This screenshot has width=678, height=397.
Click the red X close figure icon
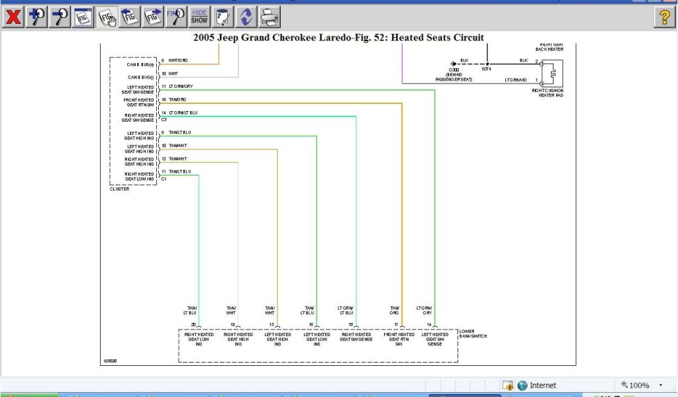coord(13,17)
